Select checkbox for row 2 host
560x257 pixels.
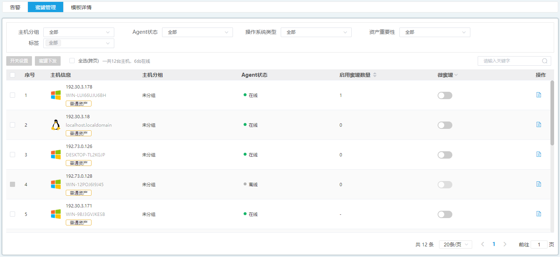click(x=12, y=125)
